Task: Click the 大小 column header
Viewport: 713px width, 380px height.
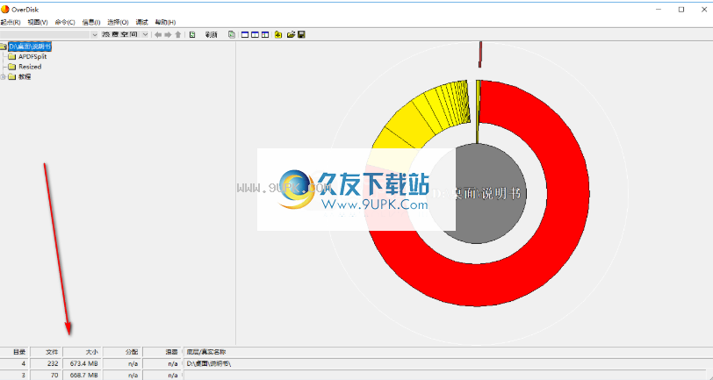Action: coord(83,352)
